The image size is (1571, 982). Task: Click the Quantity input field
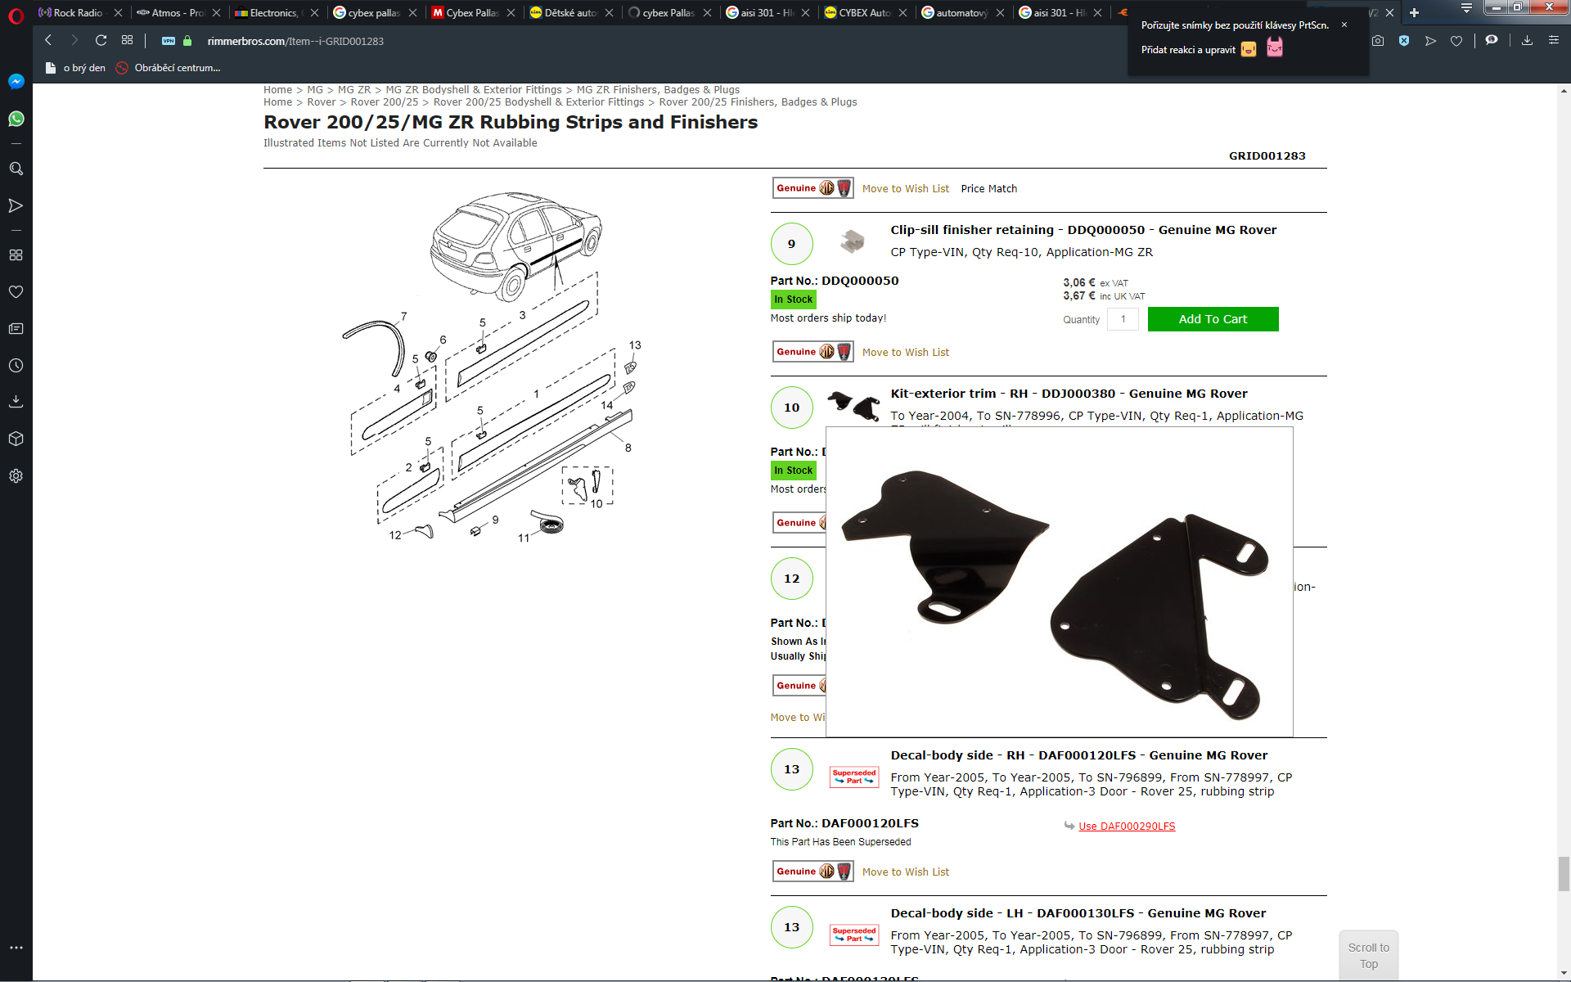pos(1123,319)
